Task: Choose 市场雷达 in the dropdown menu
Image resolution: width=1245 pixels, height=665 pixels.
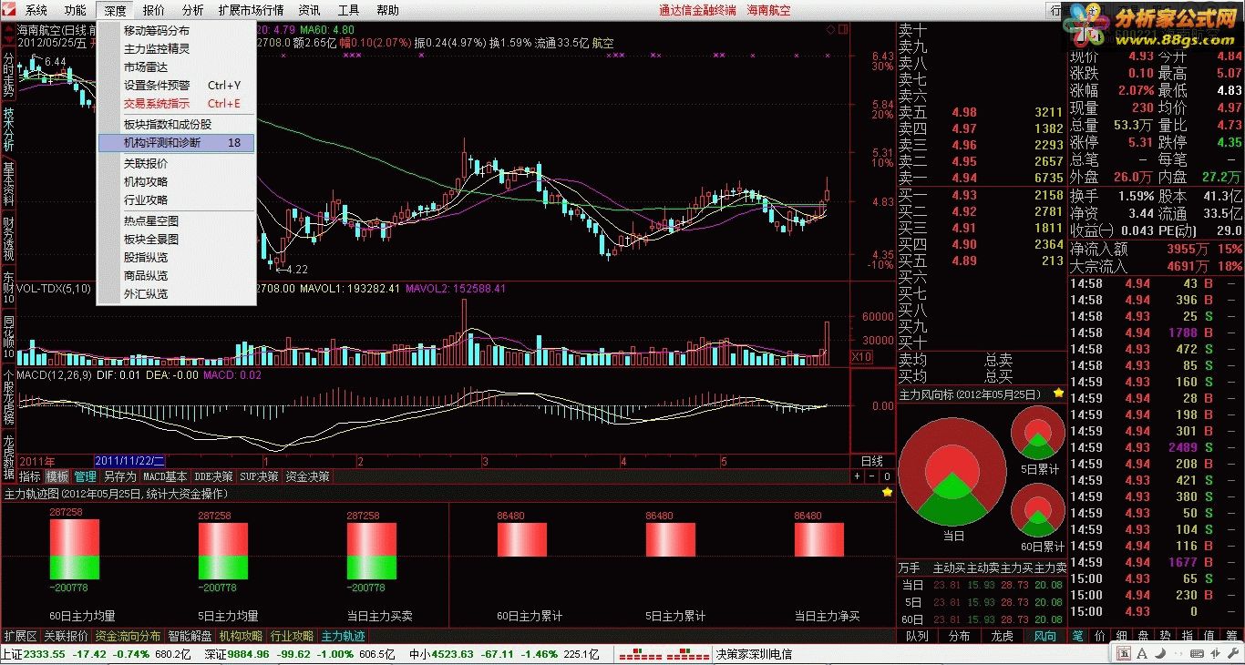Action: click(176, 67)
